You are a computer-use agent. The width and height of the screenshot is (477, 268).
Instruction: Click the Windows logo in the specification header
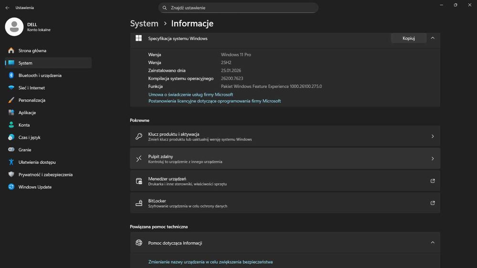click(139, 38)
